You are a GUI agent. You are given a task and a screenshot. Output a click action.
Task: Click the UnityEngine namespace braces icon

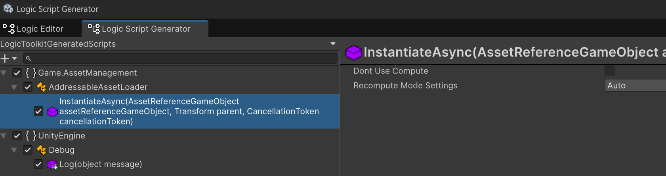(31, 136)
